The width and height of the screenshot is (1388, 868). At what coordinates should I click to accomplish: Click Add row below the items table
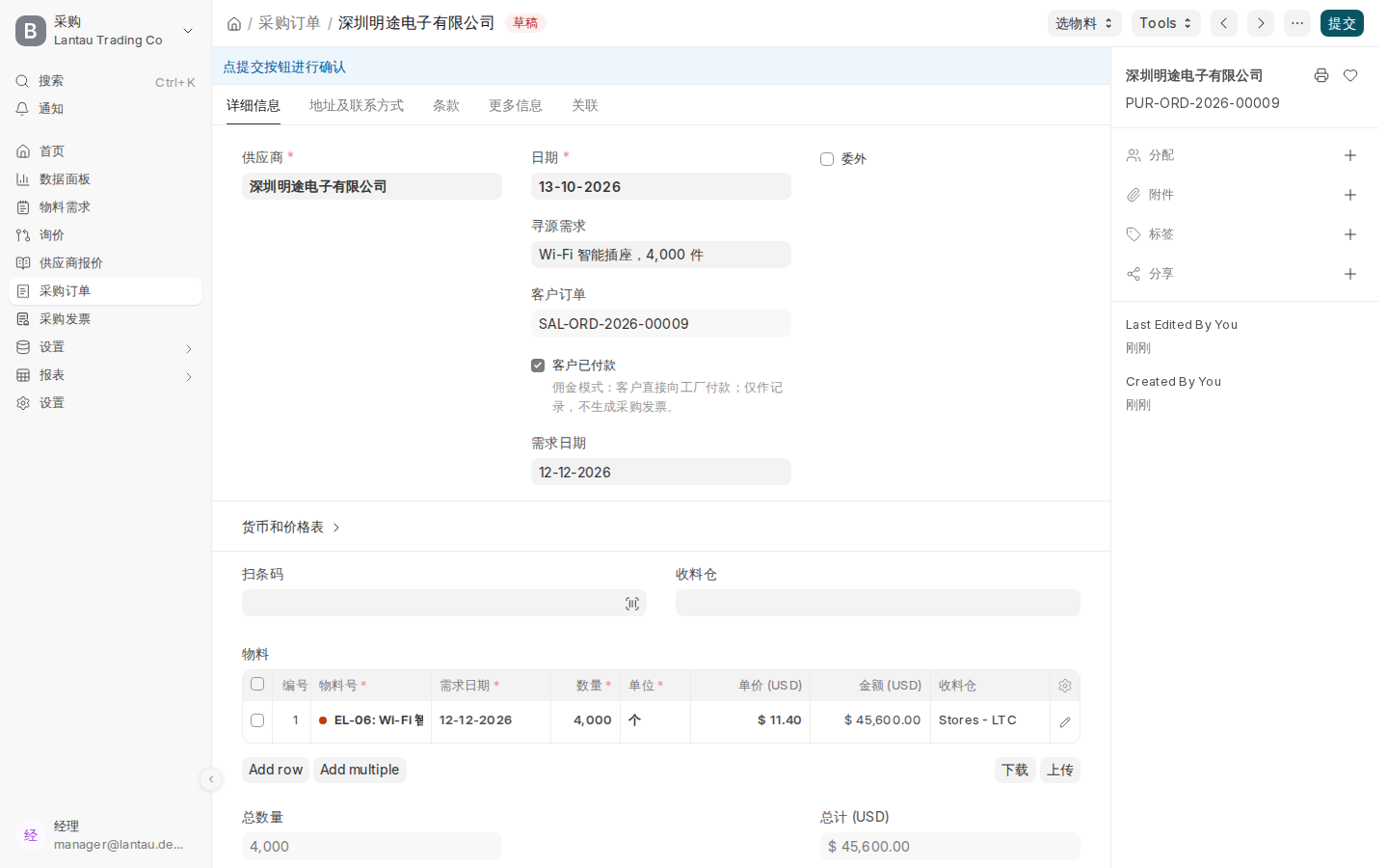tap(276, 770)
